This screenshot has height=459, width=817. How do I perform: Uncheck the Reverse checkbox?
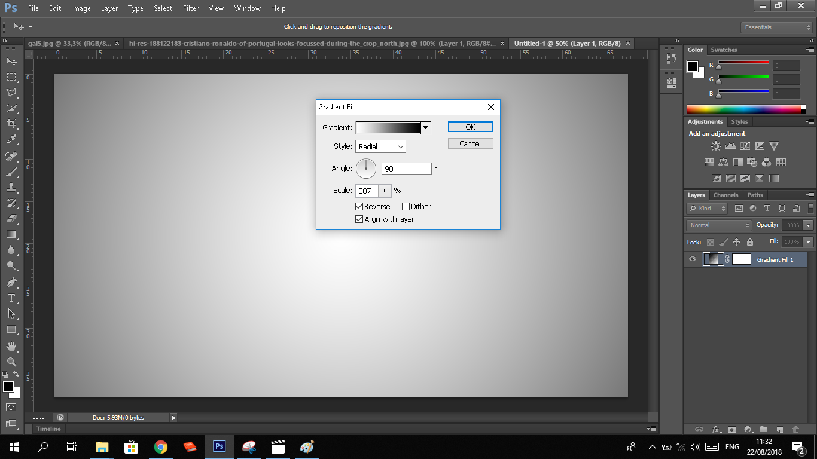pyautogui.click(x=359, y=207)
